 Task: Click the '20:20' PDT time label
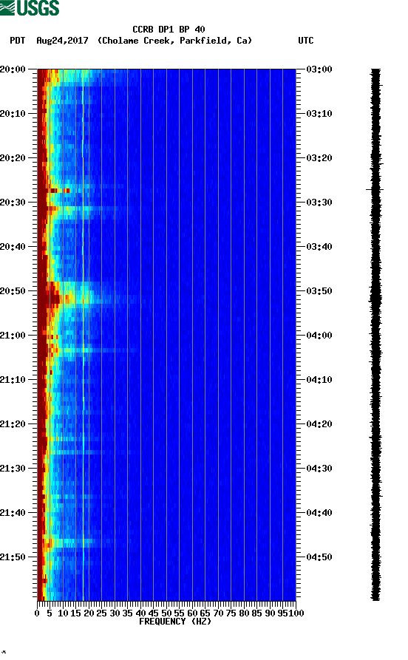point(13,158)
